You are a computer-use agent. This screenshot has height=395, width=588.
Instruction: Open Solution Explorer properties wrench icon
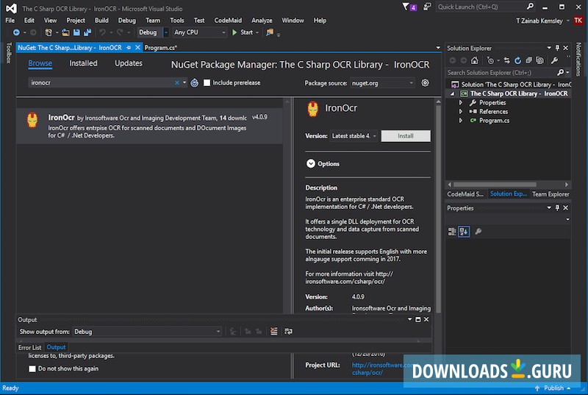555,60
